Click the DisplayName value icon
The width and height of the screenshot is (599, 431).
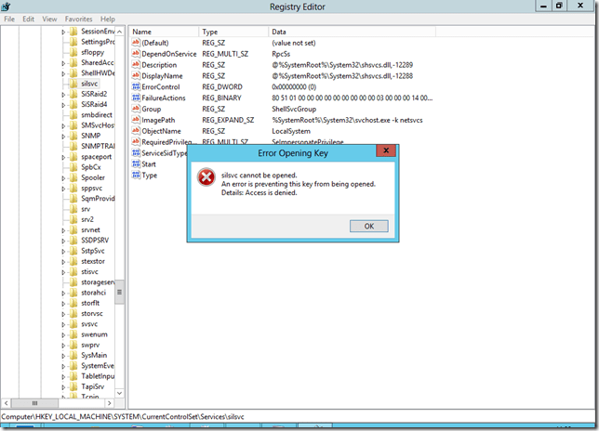pos(136,75)
